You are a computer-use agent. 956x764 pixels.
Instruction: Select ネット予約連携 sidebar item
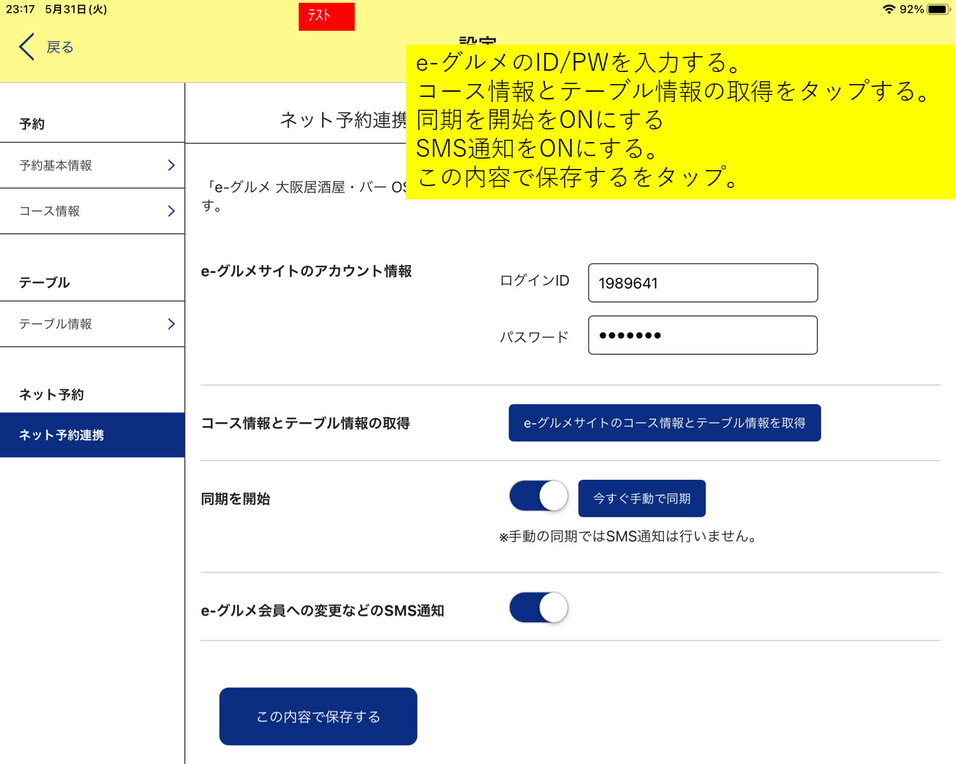(x=92, y=435)
